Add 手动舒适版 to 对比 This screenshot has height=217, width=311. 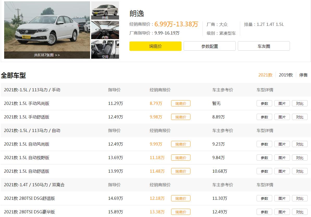coord(300,117)
